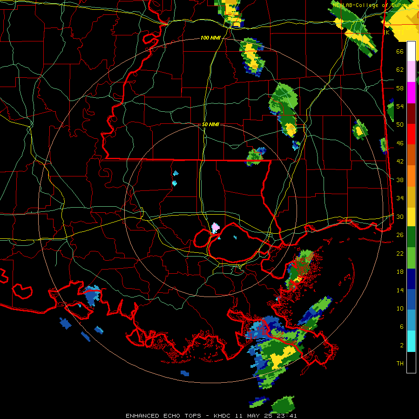419x419 pixels.
Task: Click the cyan swatch in the legend
Action: pos(411,341)
